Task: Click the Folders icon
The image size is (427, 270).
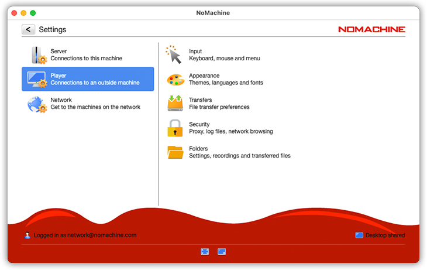Action: tap(175, 152)
